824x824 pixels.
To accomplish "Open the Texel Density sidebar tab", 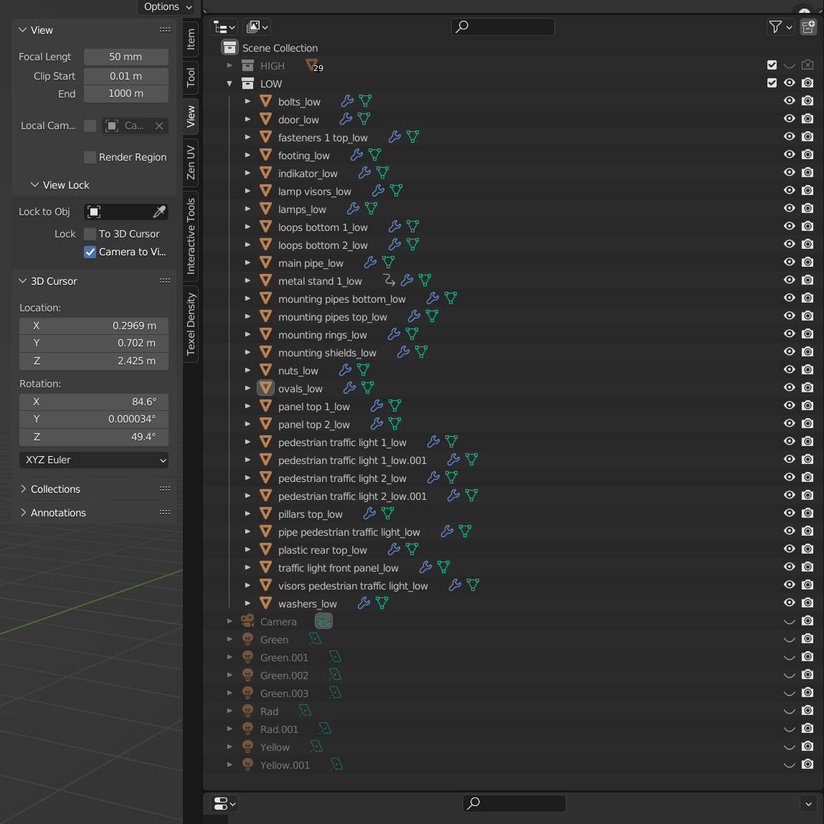I will [x=191, y=324].
